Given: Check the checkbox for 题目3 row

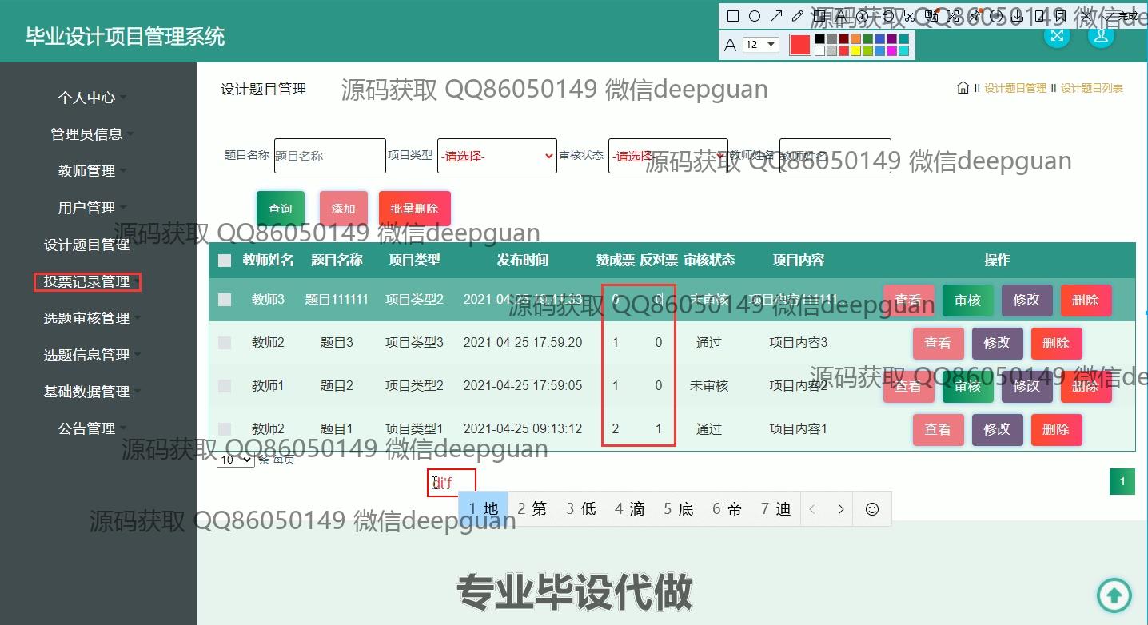Looking at the screenshot, I should (225, 343).
